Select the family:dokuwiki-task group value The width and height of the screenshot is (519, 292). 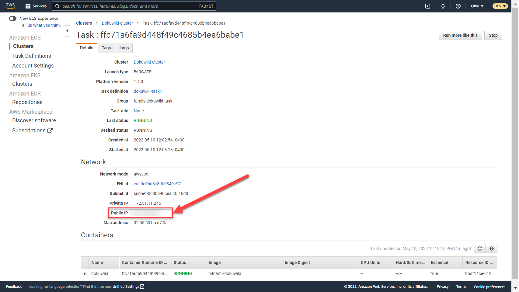(x=153, y=101)
